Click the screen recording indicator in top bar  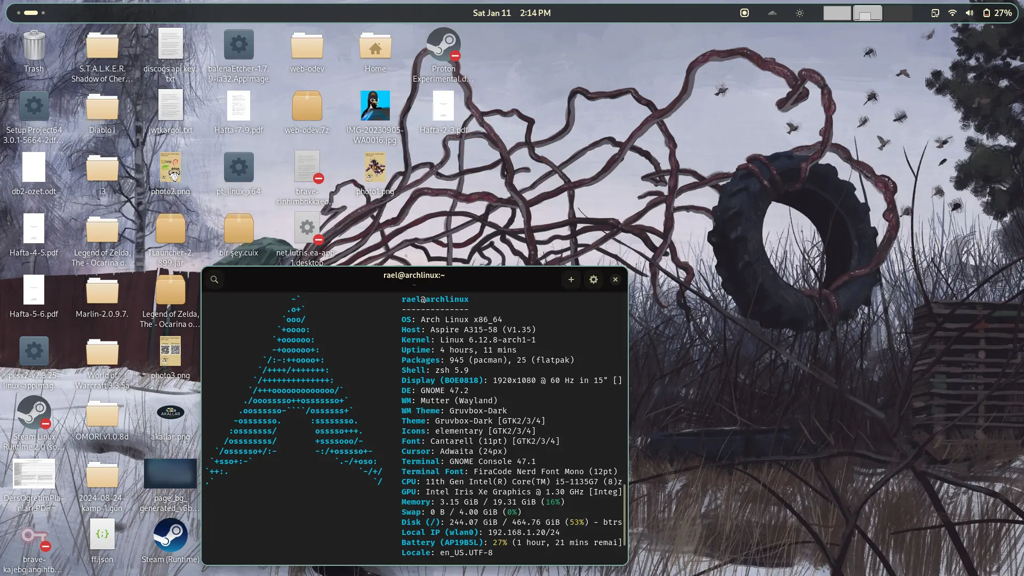(x=745, y=13)
